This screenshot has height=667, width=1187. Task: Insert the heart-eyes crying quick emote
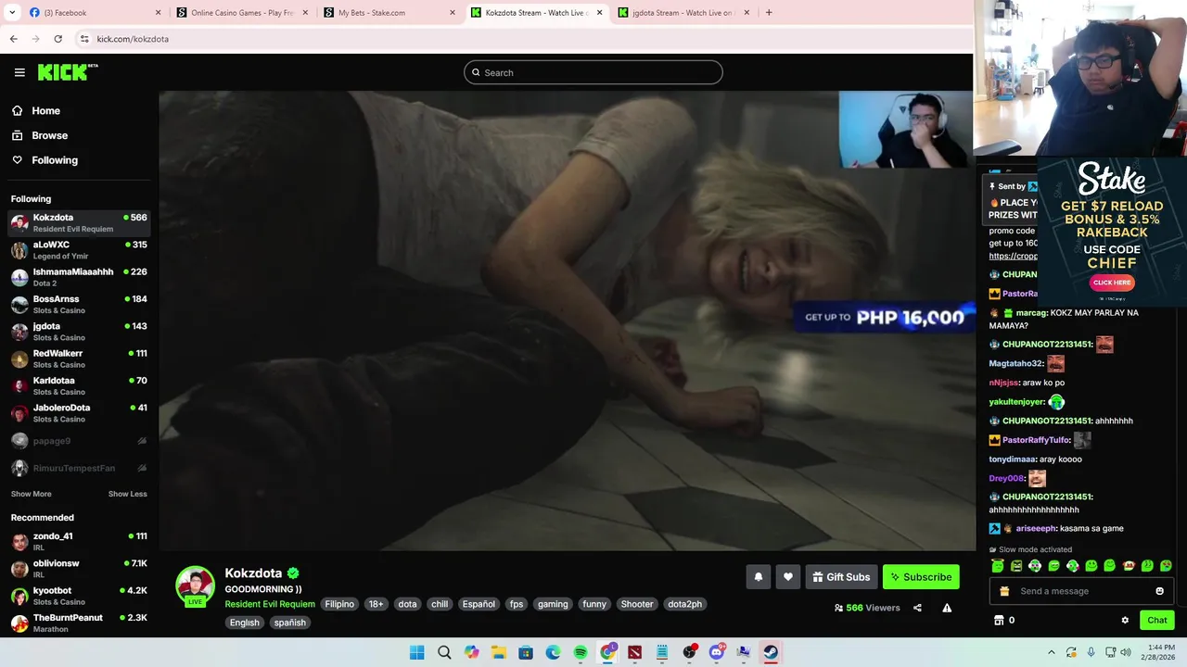coord(1166,565)
